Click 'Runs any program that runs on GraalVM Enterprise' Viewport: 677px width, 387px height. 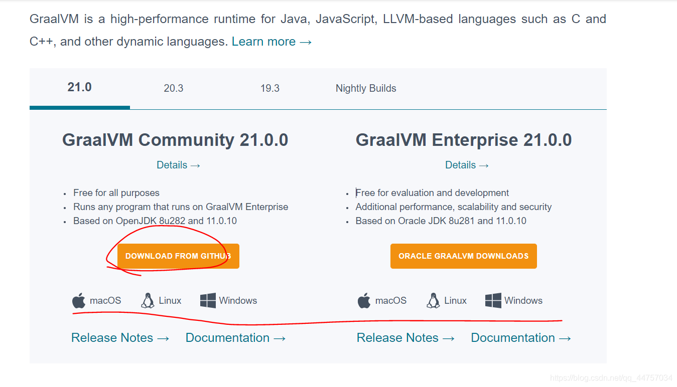181,207
